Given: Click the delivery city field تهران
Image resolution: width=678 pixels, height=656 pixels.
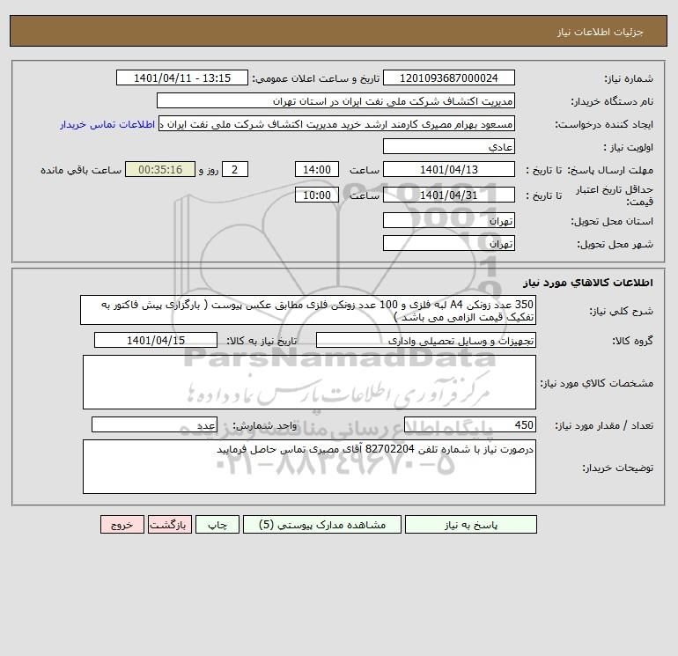Looking at the screenshot, I should (x=449, y=243).
